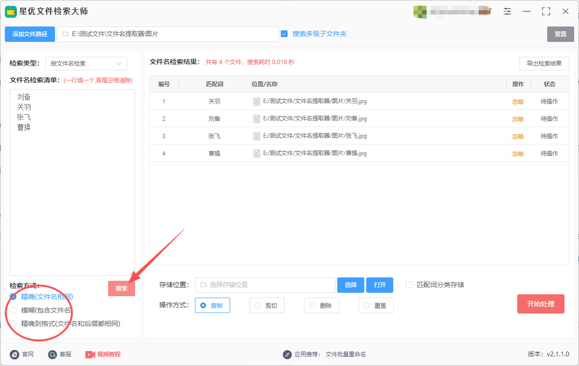Image resolution: width=579 pixels, height=366 pixels.
Task: Click the folder icon in the path field
Action: [x=65, y=34]
